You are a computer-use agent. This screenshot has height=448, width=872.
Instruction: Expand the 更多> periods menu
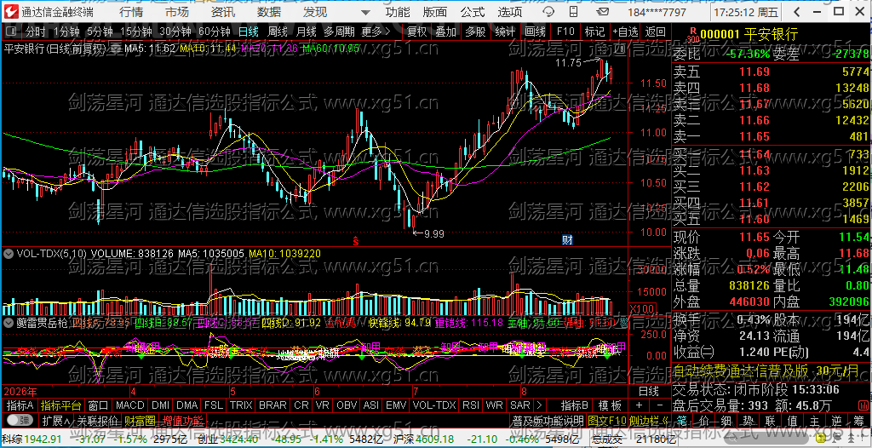click(x=376, y=32)
